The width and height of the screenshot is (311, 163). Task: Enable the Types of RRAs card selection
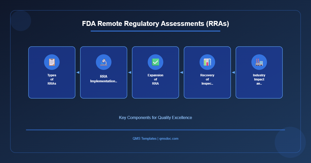click(52, 72)
